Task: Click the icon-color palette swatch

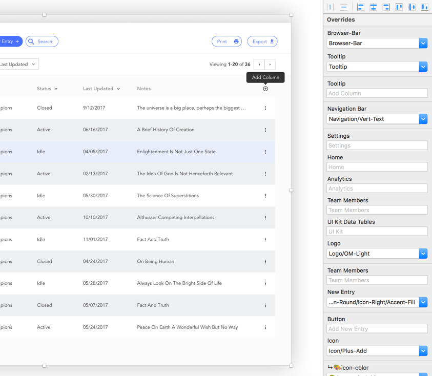Action: (x=336, y=367)
